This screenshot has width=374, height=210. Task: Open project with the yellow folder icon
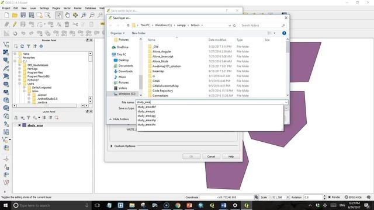[15, 16]
